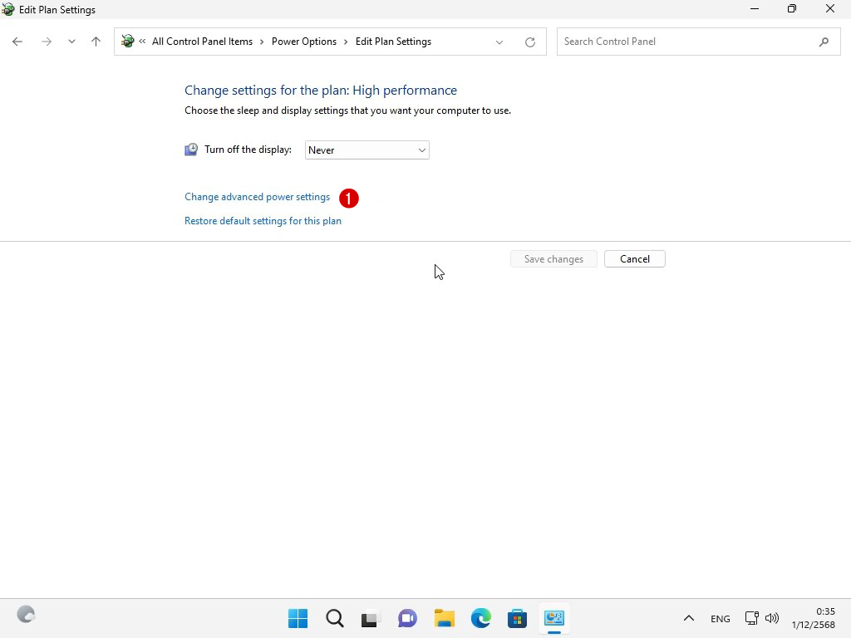Click the volume speaker tray icon
This screenshot has height=638, width=851.
772,618
